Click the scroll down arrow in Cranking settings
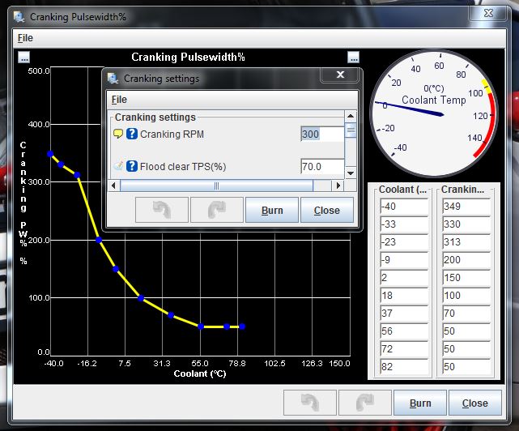Screen dimensions: 519x431 coord(351,173)
